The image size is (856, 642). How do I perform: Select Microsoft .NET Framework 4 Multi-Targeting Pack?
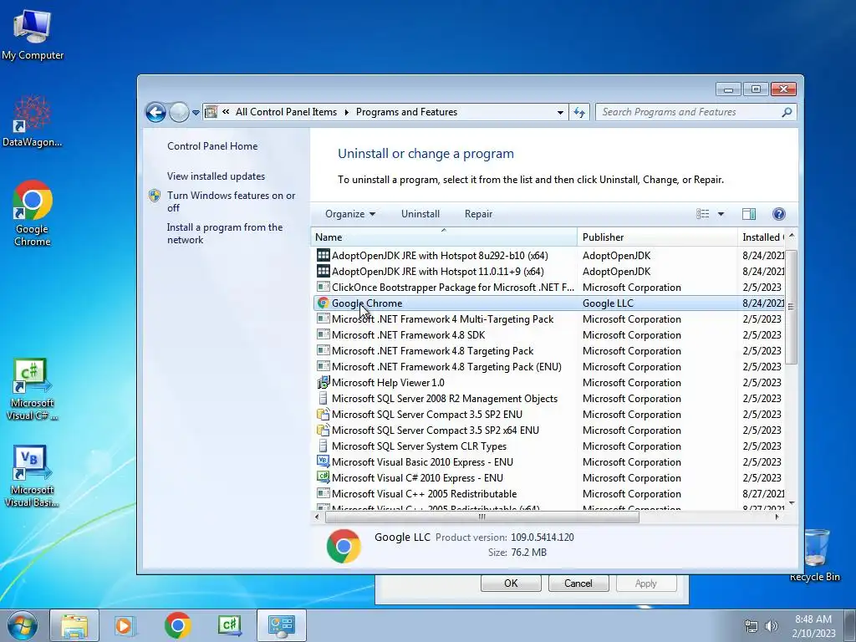pos(548,318)
